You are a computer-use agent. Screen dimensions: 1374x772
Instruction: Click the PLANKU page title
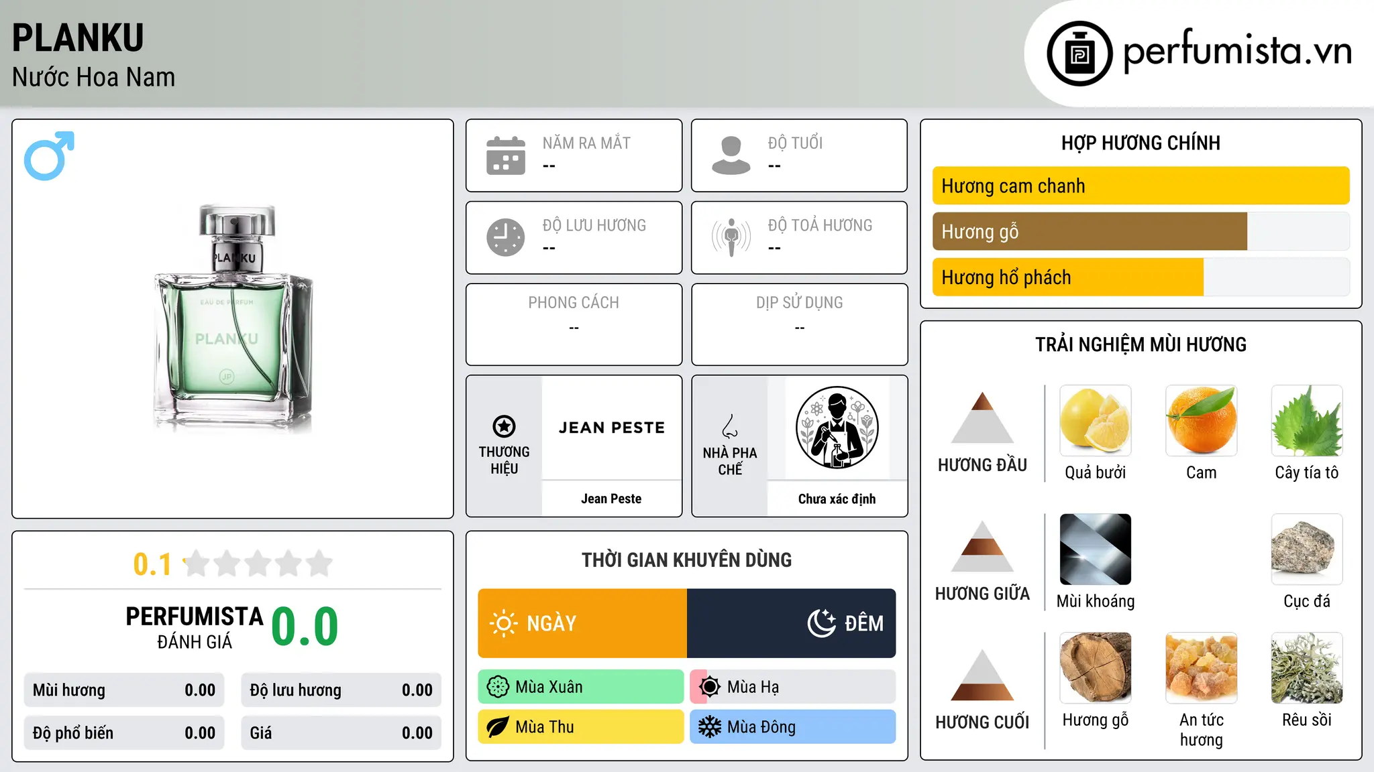(78, 38)
